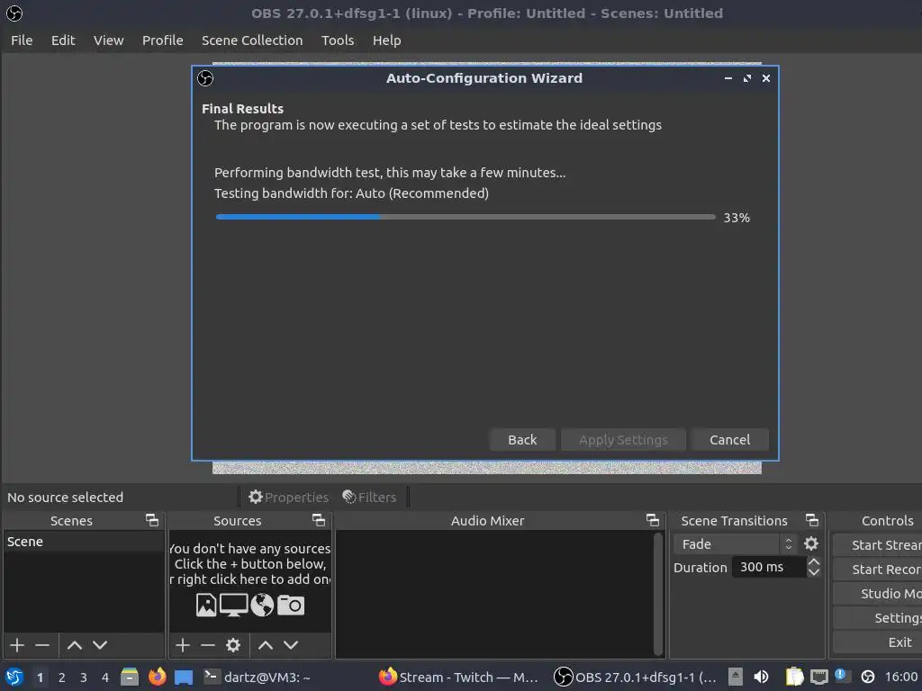Switch to workspace 3
922x691 pixels.
(84, 678)
